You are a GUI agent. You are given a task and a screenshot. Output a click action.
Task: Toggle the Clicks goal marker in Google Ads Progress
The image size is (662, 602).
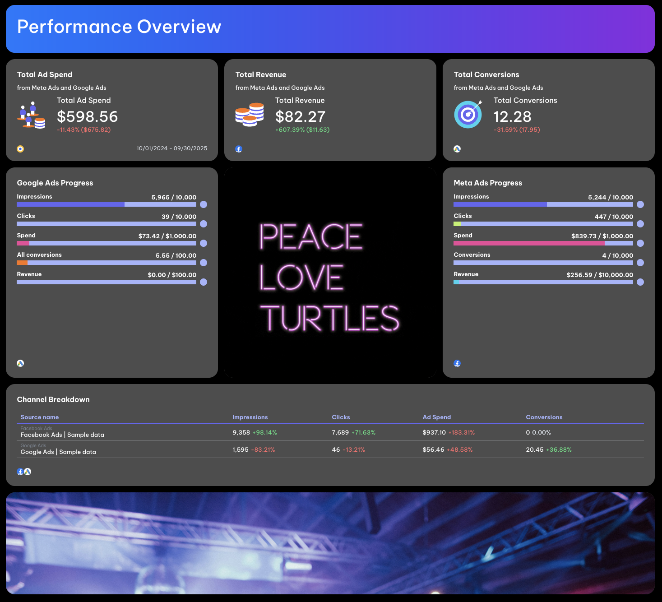[x=203, y=224]
